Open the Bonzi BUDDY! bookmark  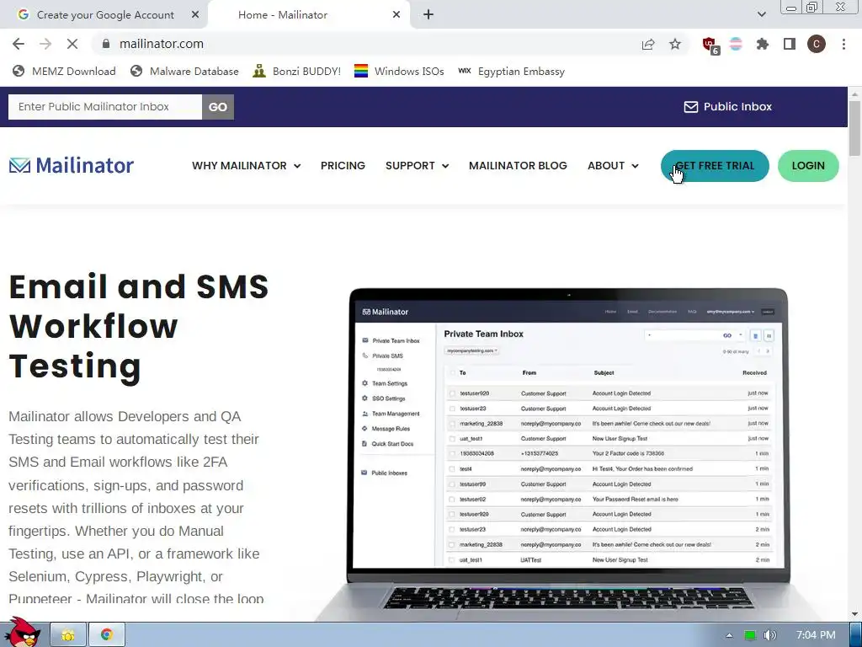[x=297, y=72]
